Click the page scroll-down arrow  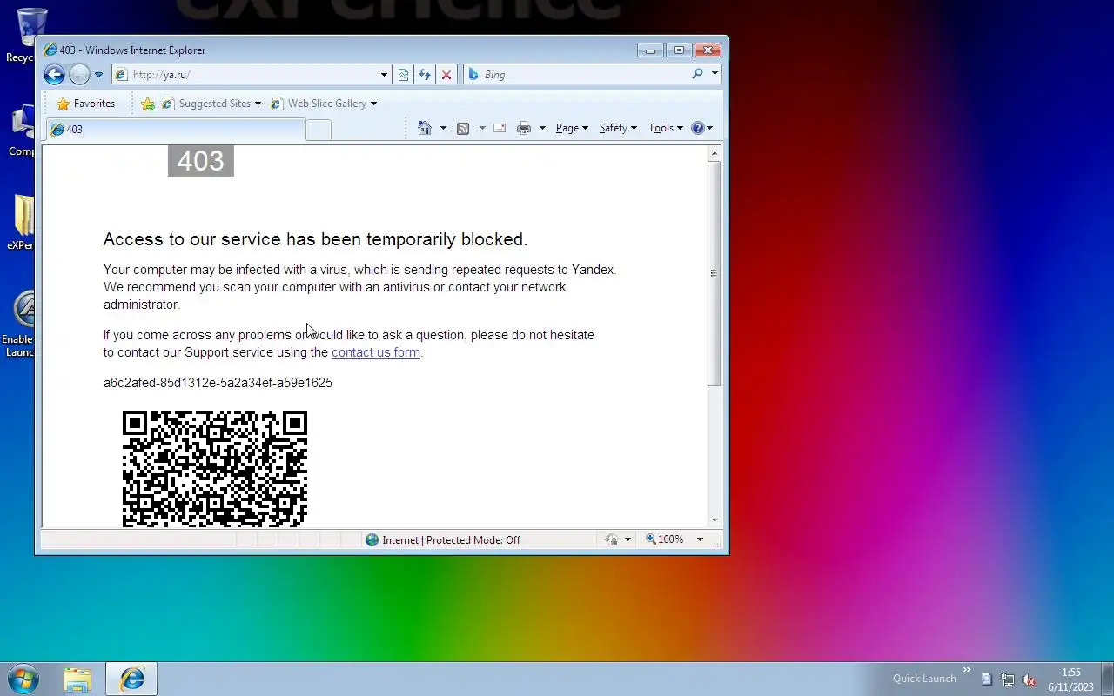(715, 520)
